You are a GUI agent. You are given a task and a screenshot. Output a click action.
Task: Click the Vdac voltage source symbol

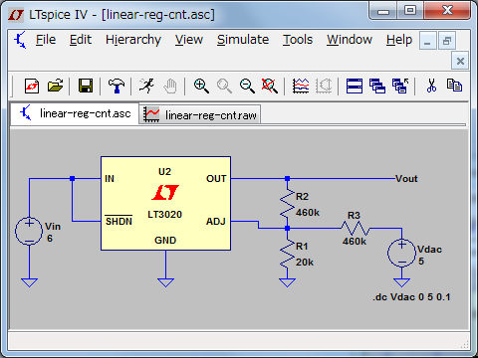click(x=401, y=253)
